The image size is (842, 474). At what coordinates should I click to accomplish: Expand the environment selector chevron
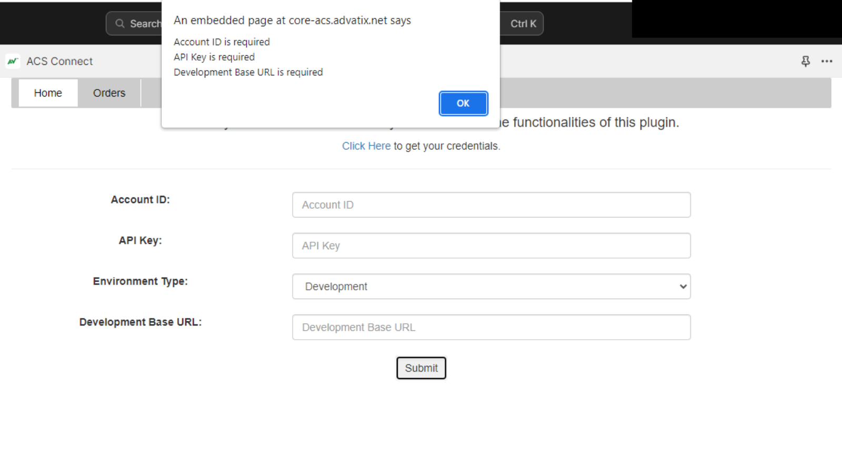683,287
